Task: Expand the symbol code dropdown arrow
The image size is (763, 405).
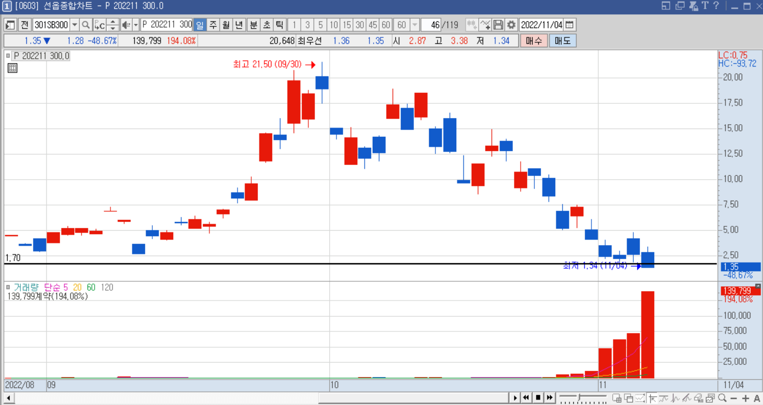Action: 75,25
